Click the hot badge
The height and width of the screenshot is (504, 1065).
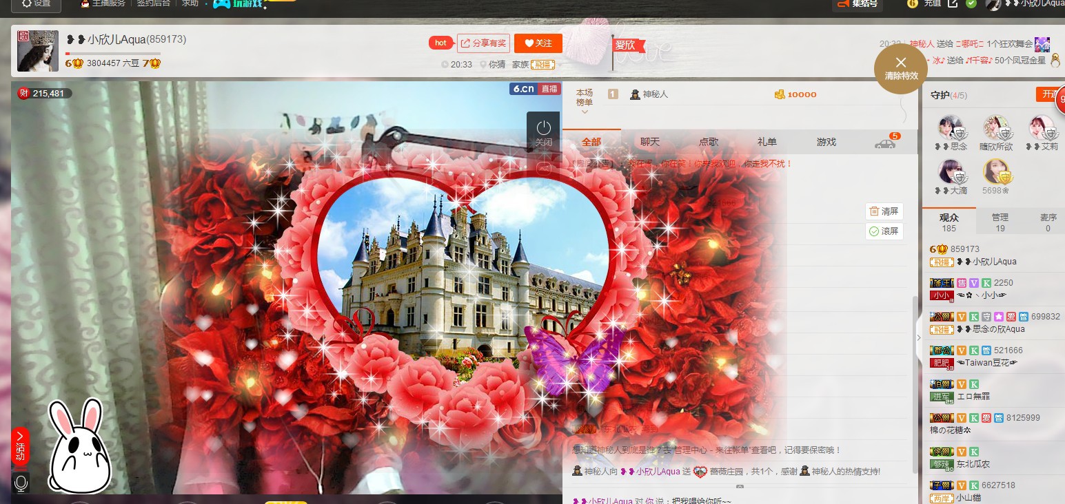tap(440, 43)
